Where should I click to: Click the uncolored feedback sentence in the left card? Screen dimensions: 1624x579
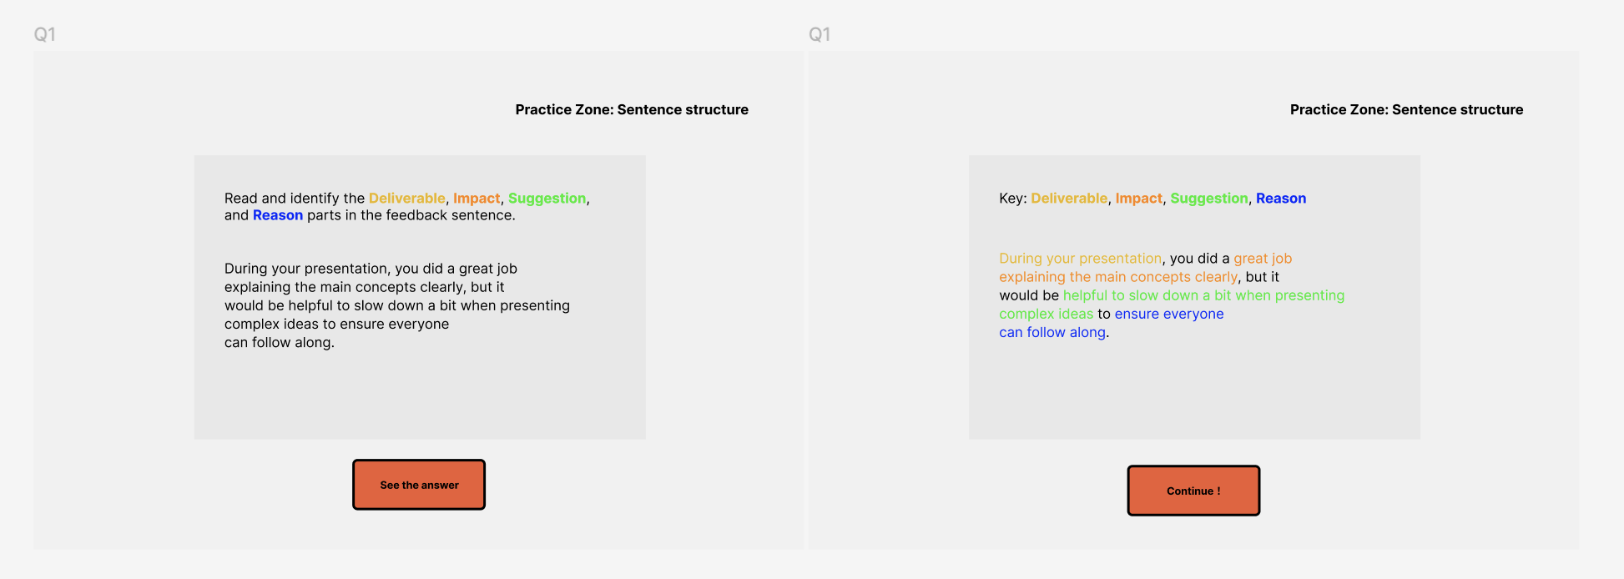coord(397,305)
